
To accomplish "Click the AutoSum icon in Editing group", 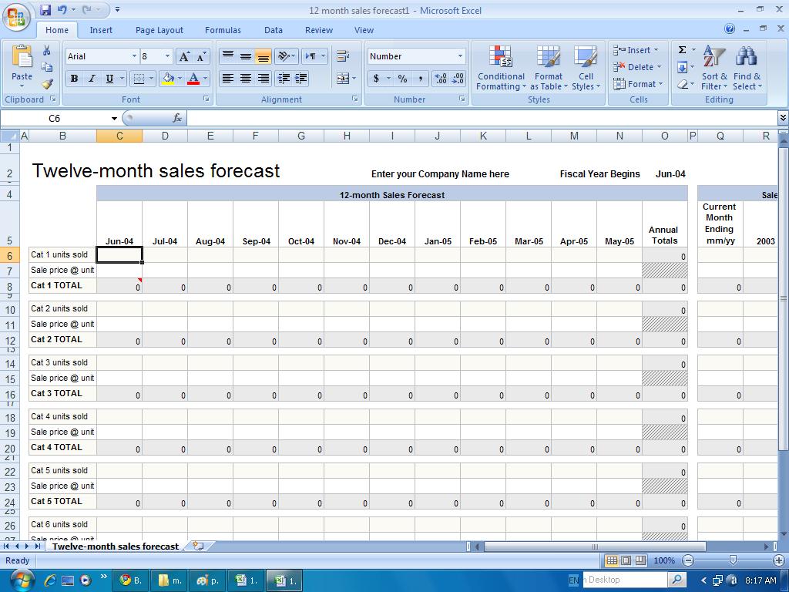I will (681, 49).
